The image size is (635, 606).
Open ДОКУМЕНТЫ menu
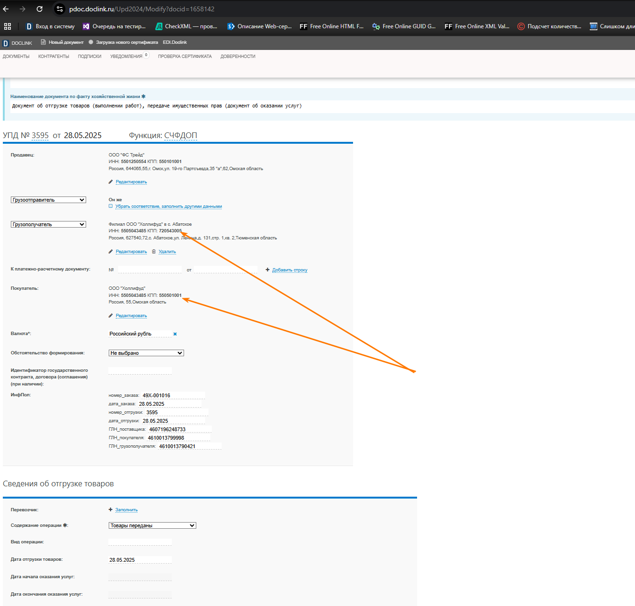[16, 57]
